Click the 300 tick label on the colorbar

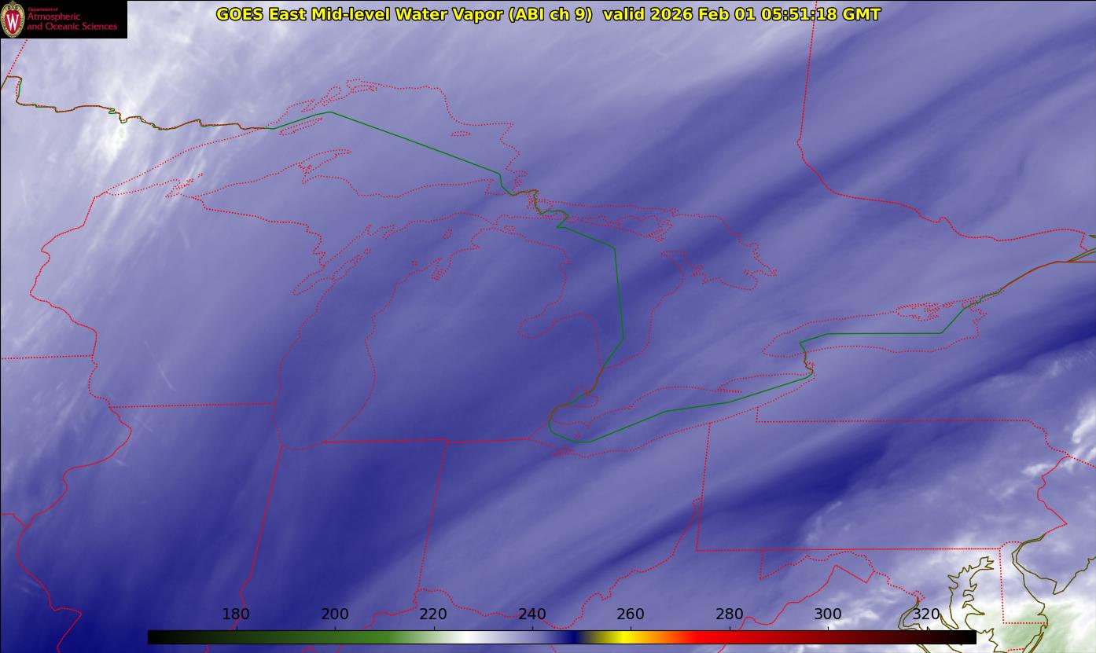point(828,614)
